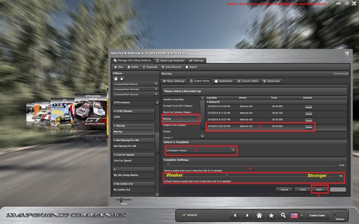Collapse the lotus79 lap group
The image size is (359, 224).
tap(208, 102)
